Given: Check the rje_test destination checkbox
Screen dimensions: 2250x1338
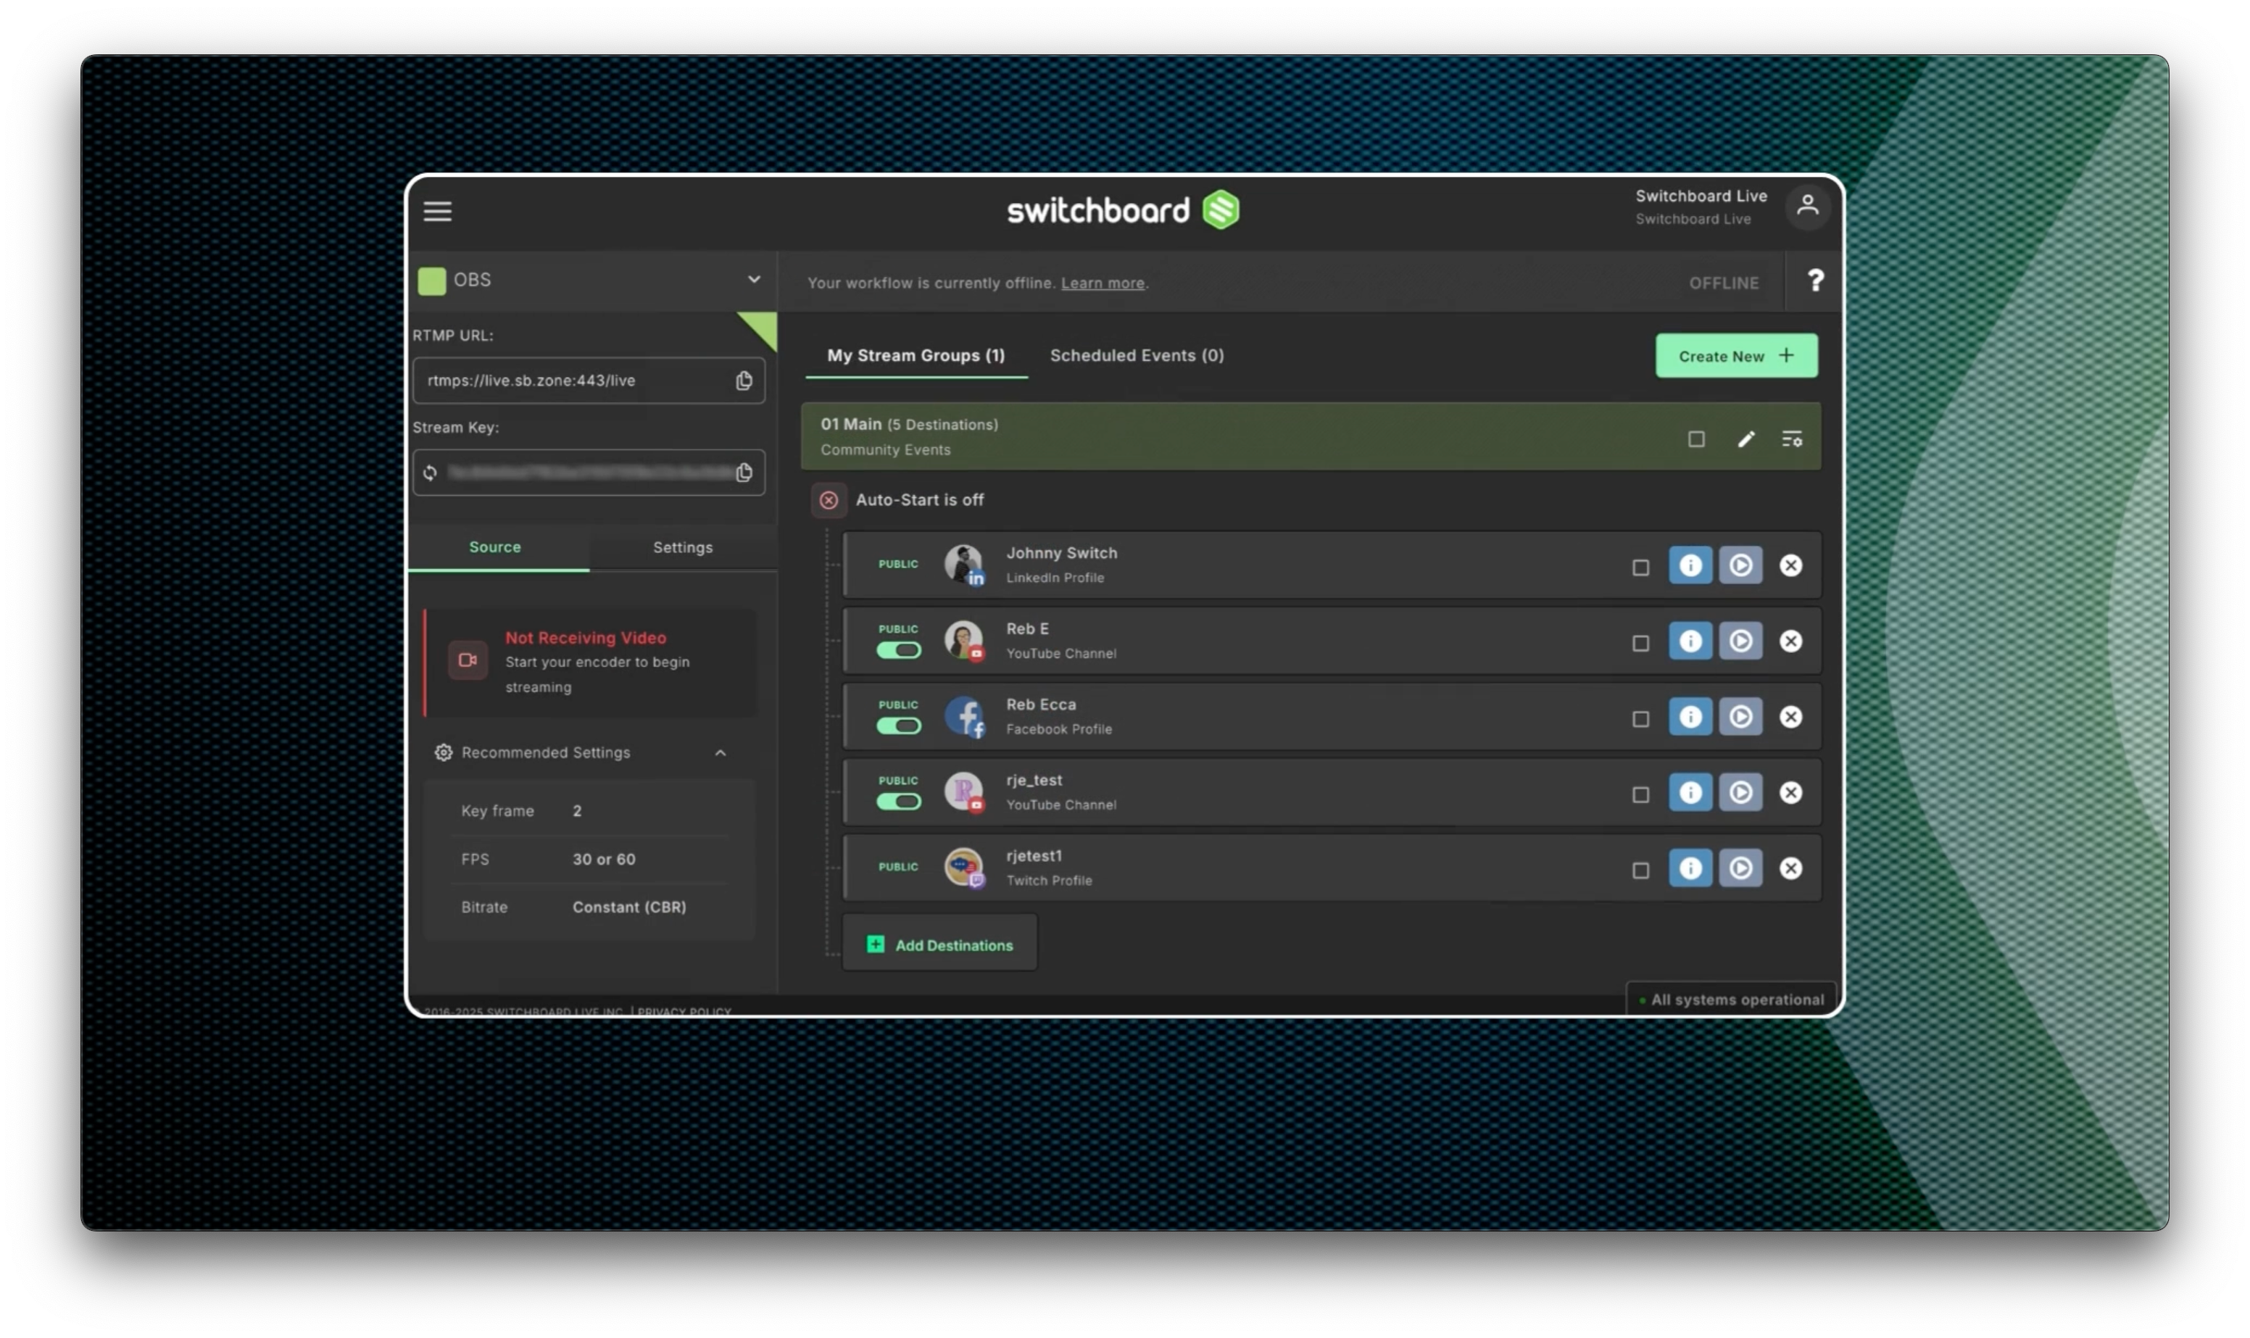Looking at the screenshot, I should (x=1640, y=795).
